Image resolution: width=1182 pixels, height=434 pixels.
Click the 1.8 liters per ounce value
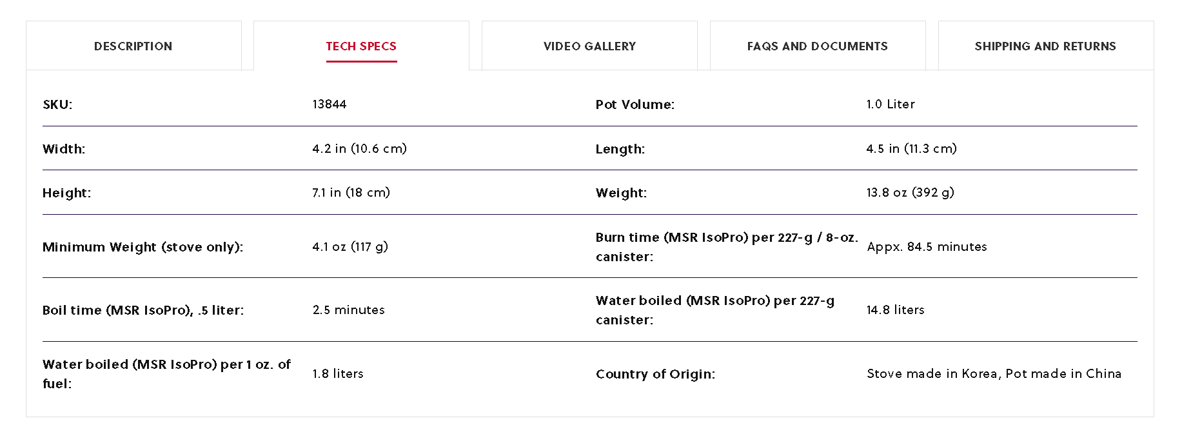pos(338,374)
